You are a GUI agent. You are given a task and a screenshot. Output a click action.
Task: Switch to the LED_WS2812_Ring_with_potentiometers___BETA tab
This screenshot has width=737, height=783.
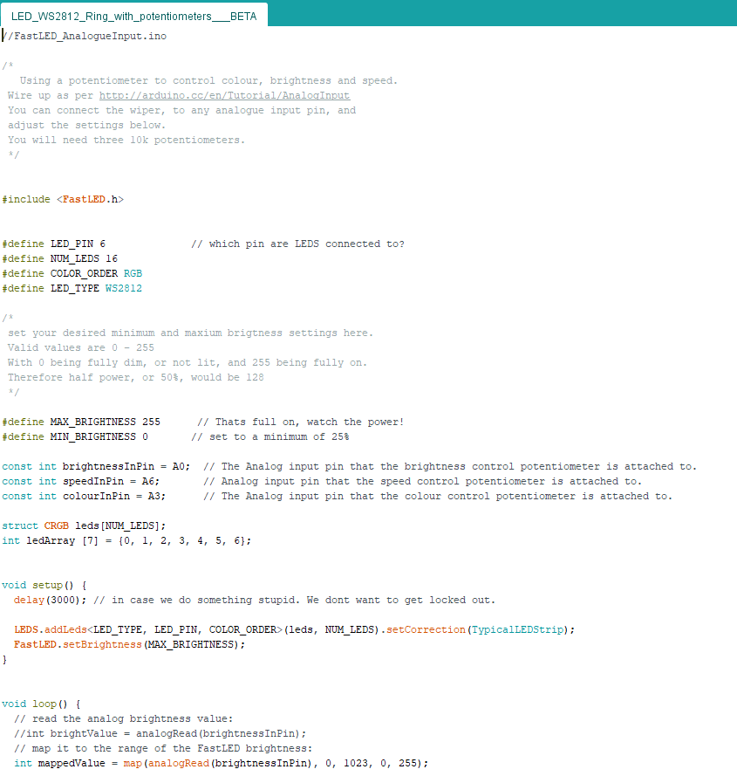131,15
